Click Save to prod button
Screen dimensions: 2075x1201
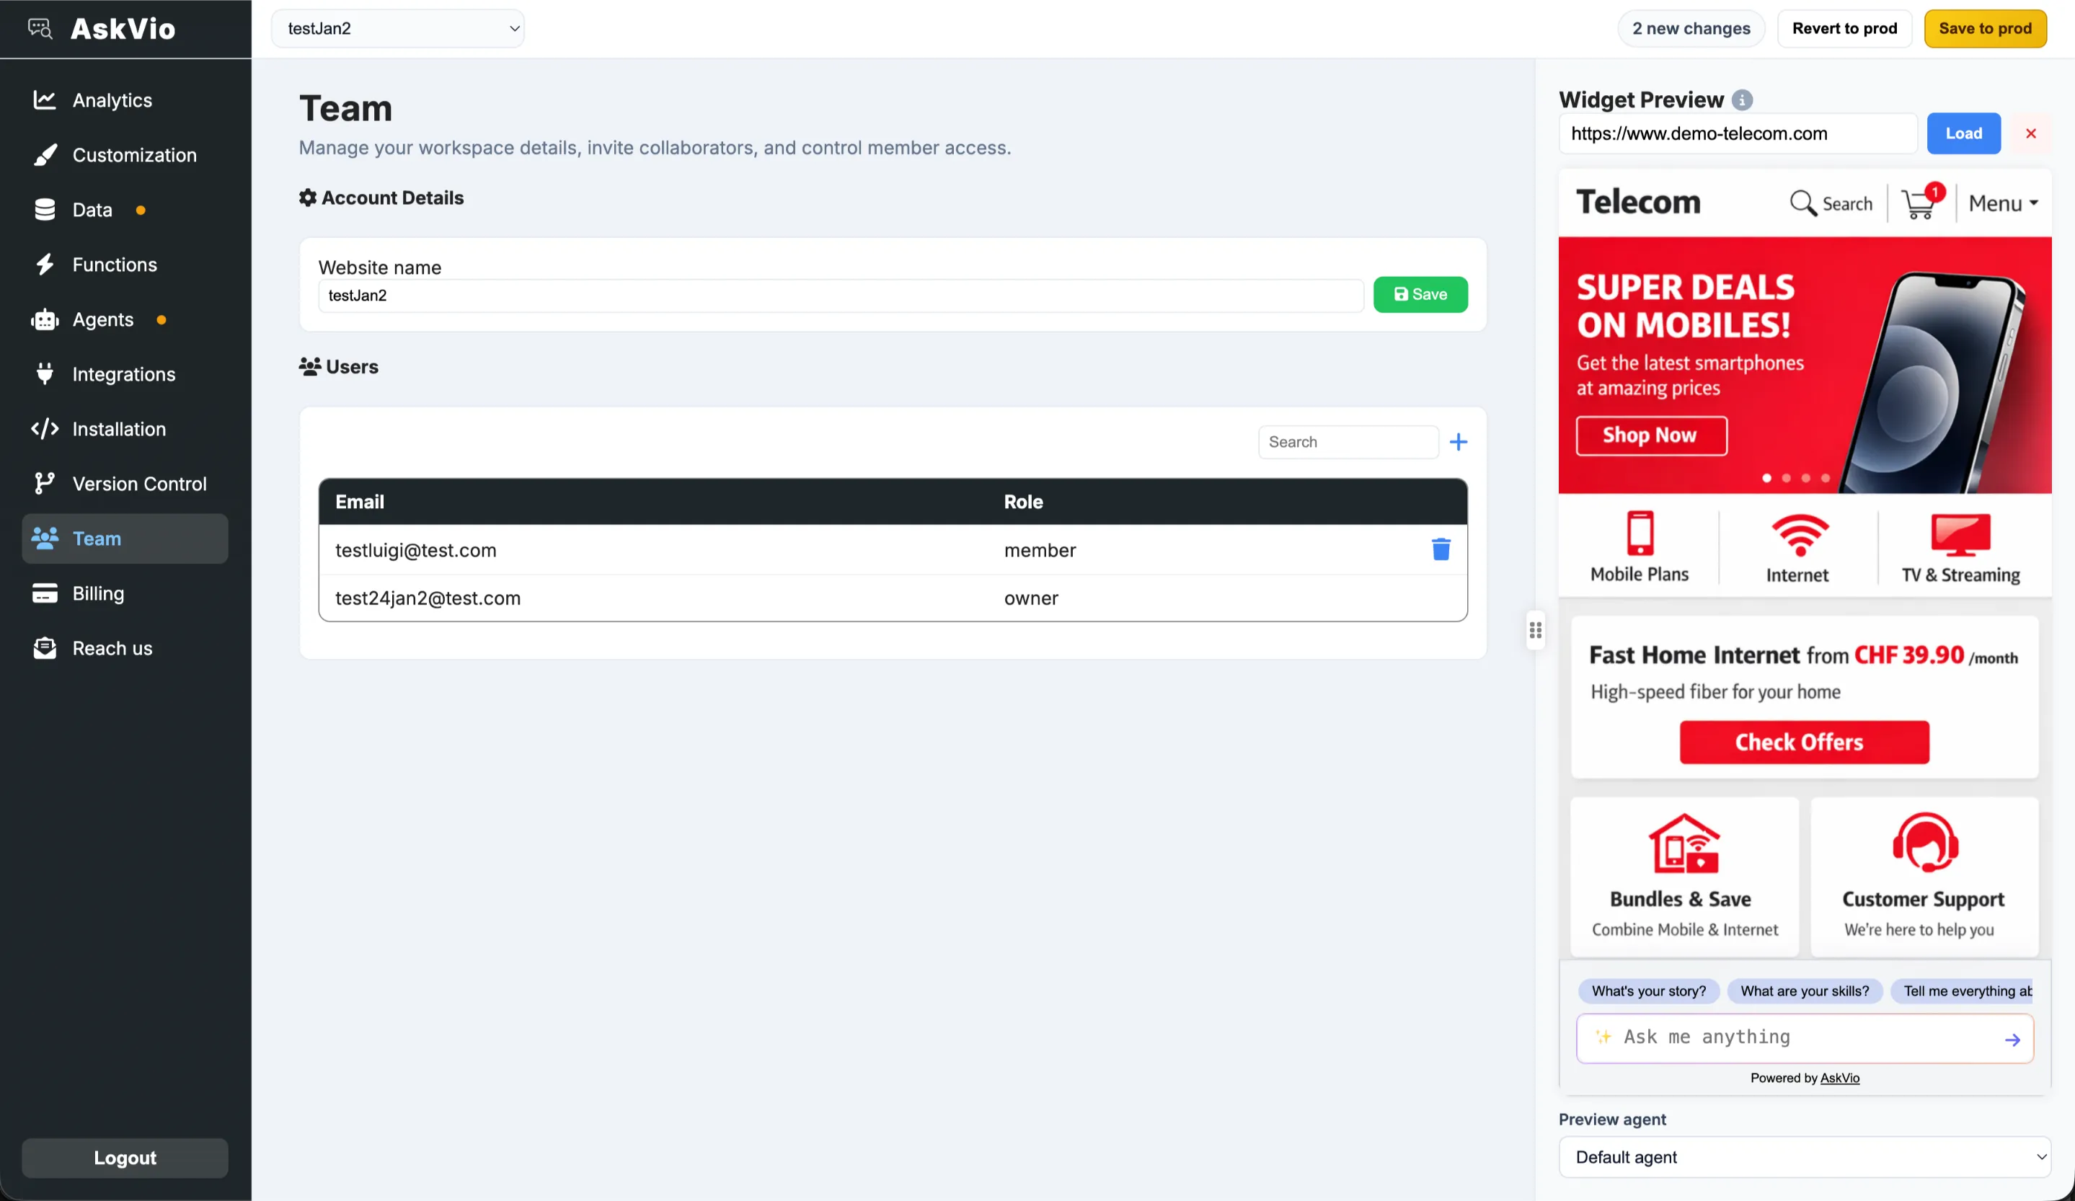[x=1984, y=29]
